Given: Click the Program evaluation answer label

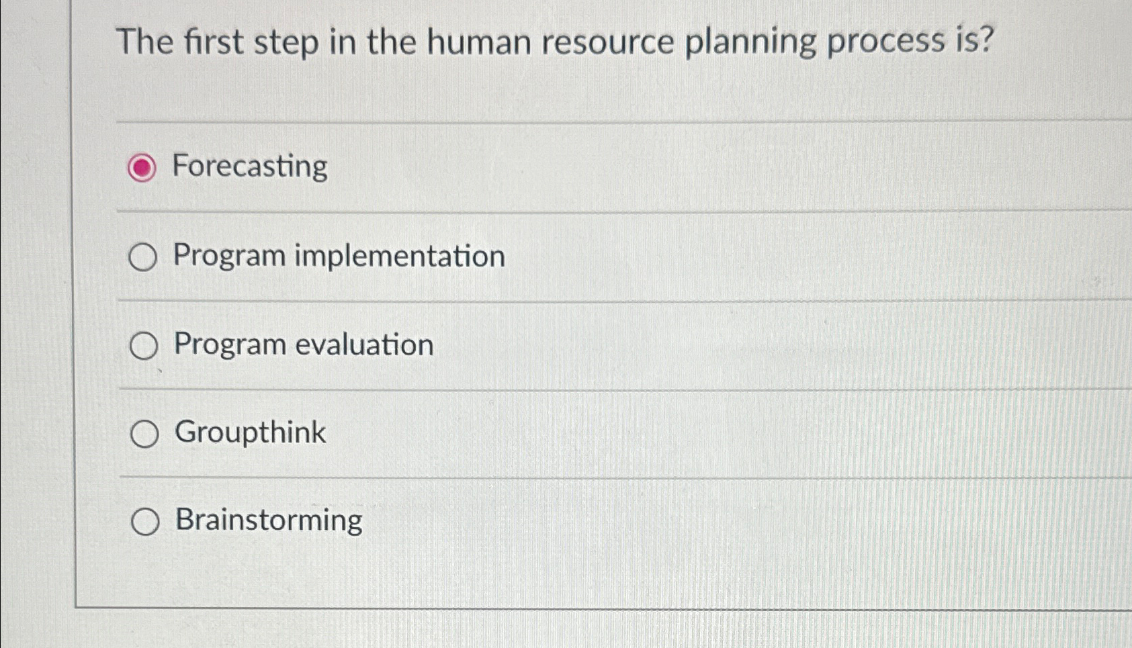Looking at the screenshot, I should [302, 345].
